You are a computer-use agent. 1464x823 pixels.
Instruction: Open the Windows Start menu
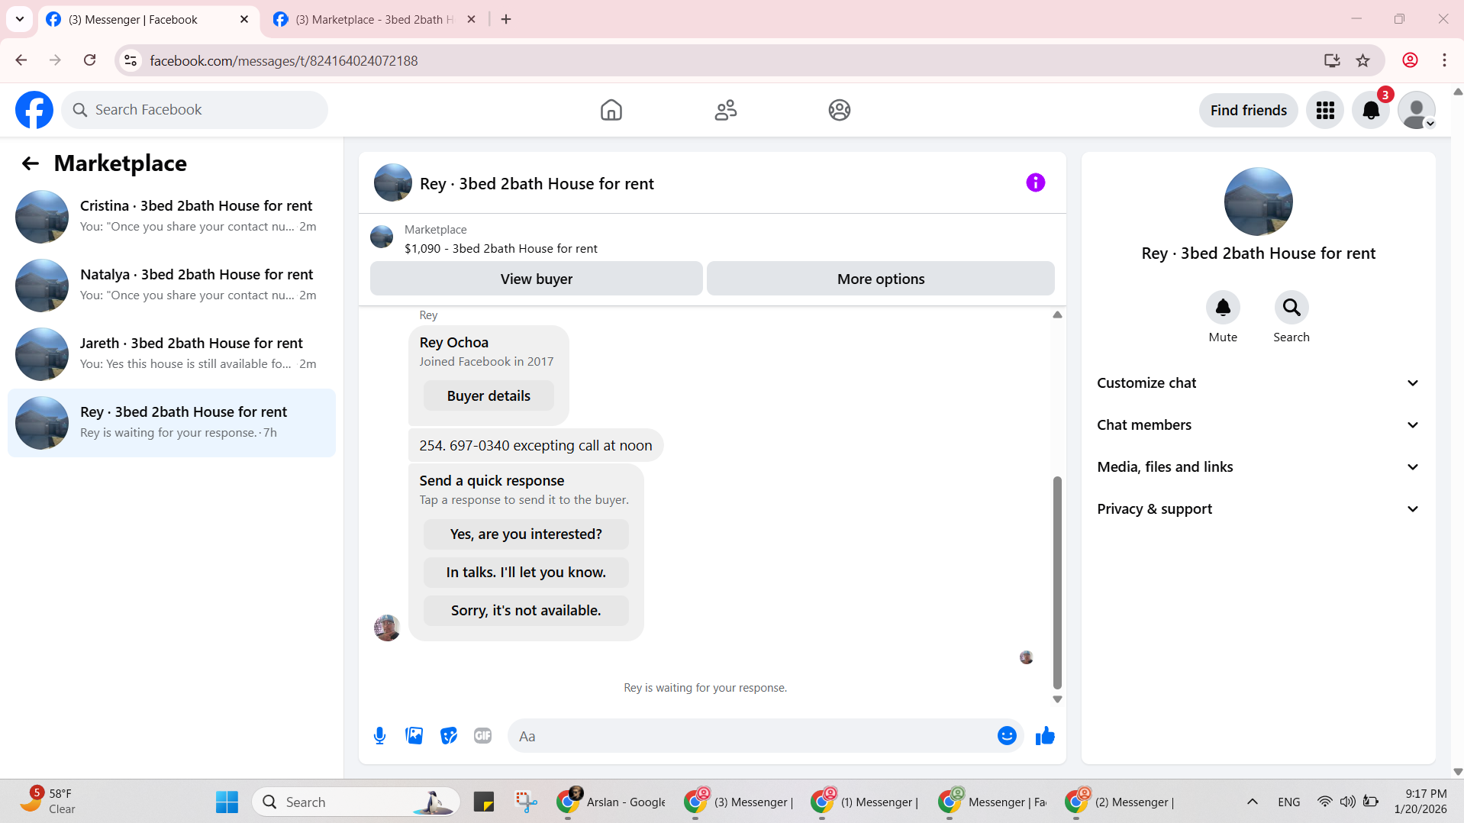(227, 802)
